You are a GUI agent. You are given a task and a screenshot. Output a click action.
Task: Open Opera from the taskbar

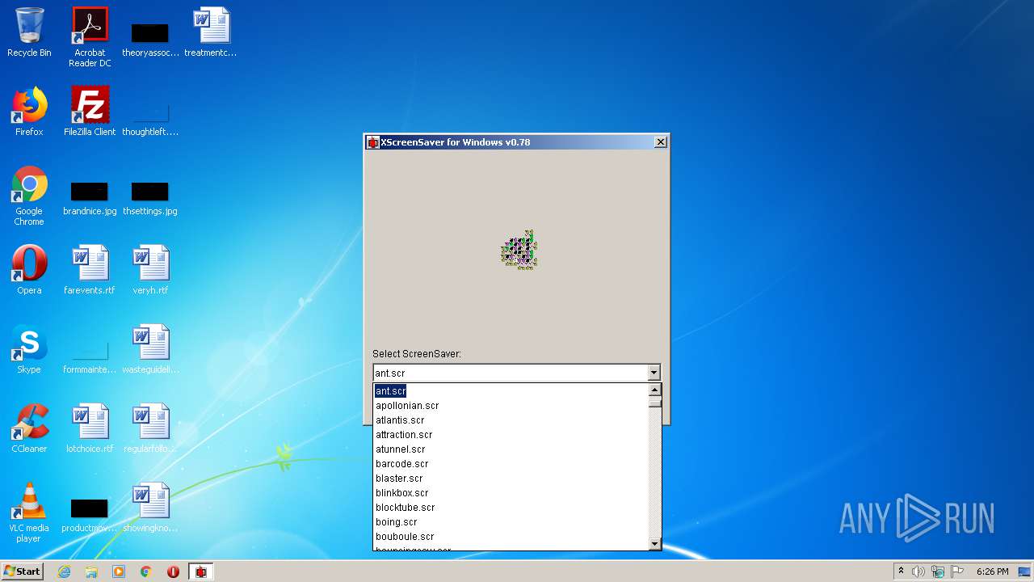point(173,571)
